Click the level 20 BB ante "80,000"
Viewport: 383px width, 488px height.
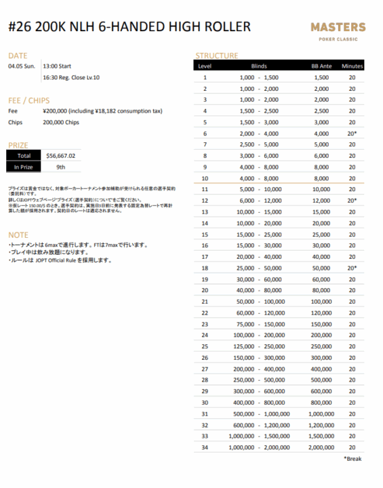[321, 290]
